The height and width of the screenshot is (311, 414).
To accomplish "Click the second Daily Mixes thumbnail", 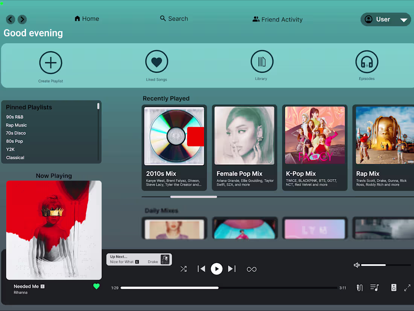I will click(x=245, y=228).
